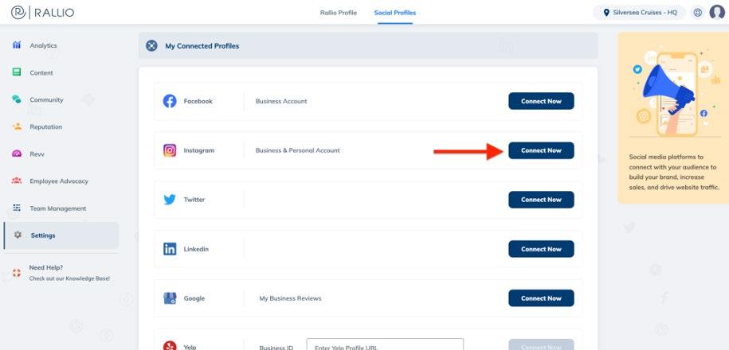Click the Twitter bird icon
Image resolution: width=729 pixels, height=350 pixels.
[170, 200]
